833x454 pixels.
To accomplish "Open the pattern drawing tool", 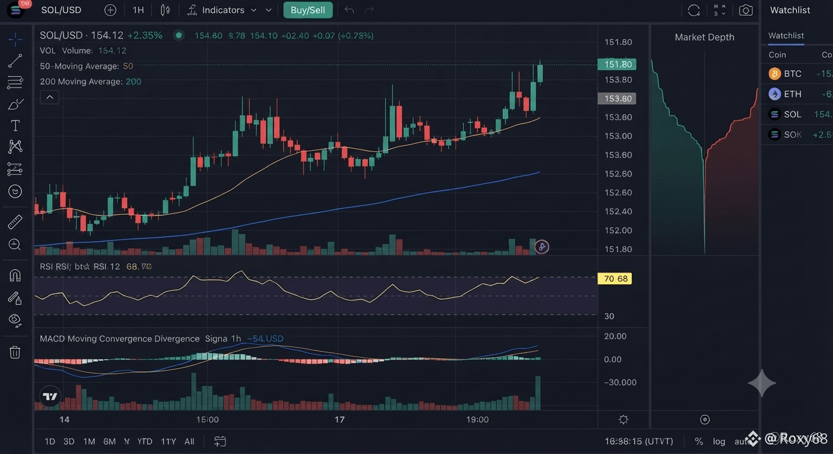I will 15,147.
